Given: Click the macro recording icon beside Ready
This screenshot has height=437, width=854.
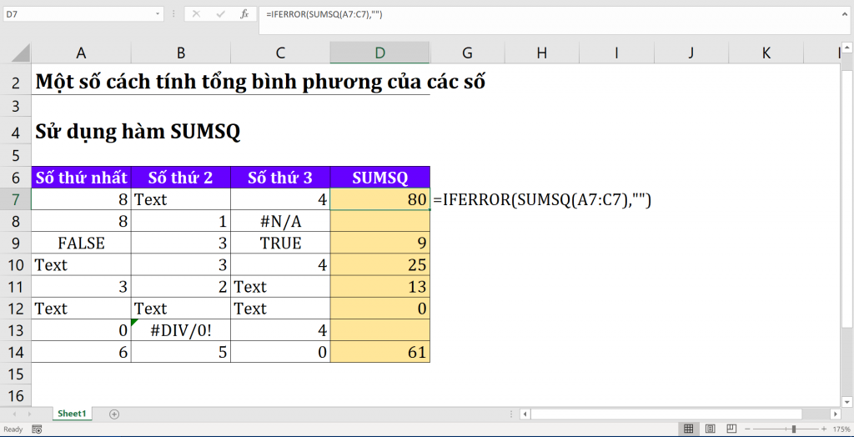Looking at the screenshot, I should pos(37,429).
